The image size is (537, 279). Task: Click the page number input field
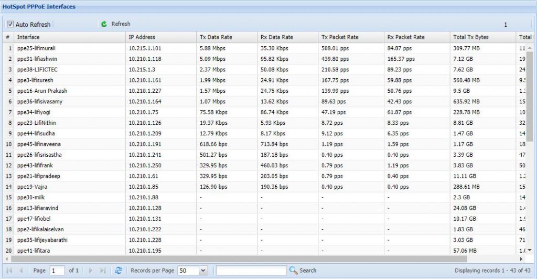pyautogui.click(x=57, y=271)
